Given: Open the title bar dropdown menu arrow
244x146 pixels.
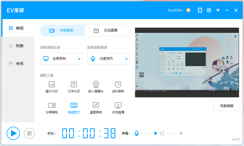Looking at the screenshot, I should click(x=218, y=10).
